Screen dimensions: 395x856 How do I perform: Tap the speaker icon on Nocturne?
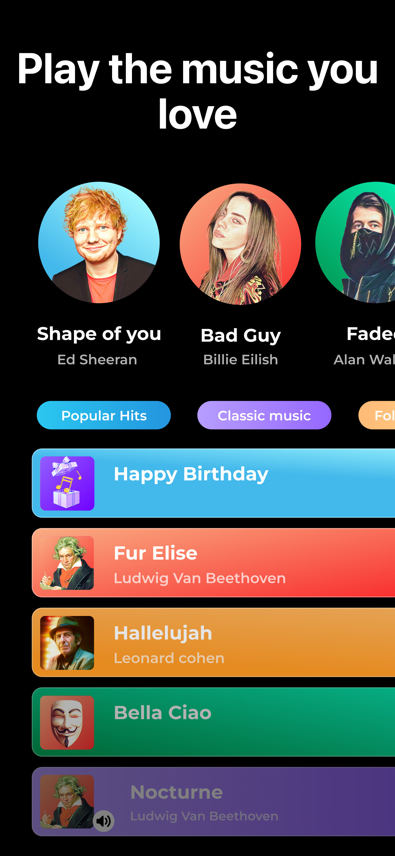(103, 821)
